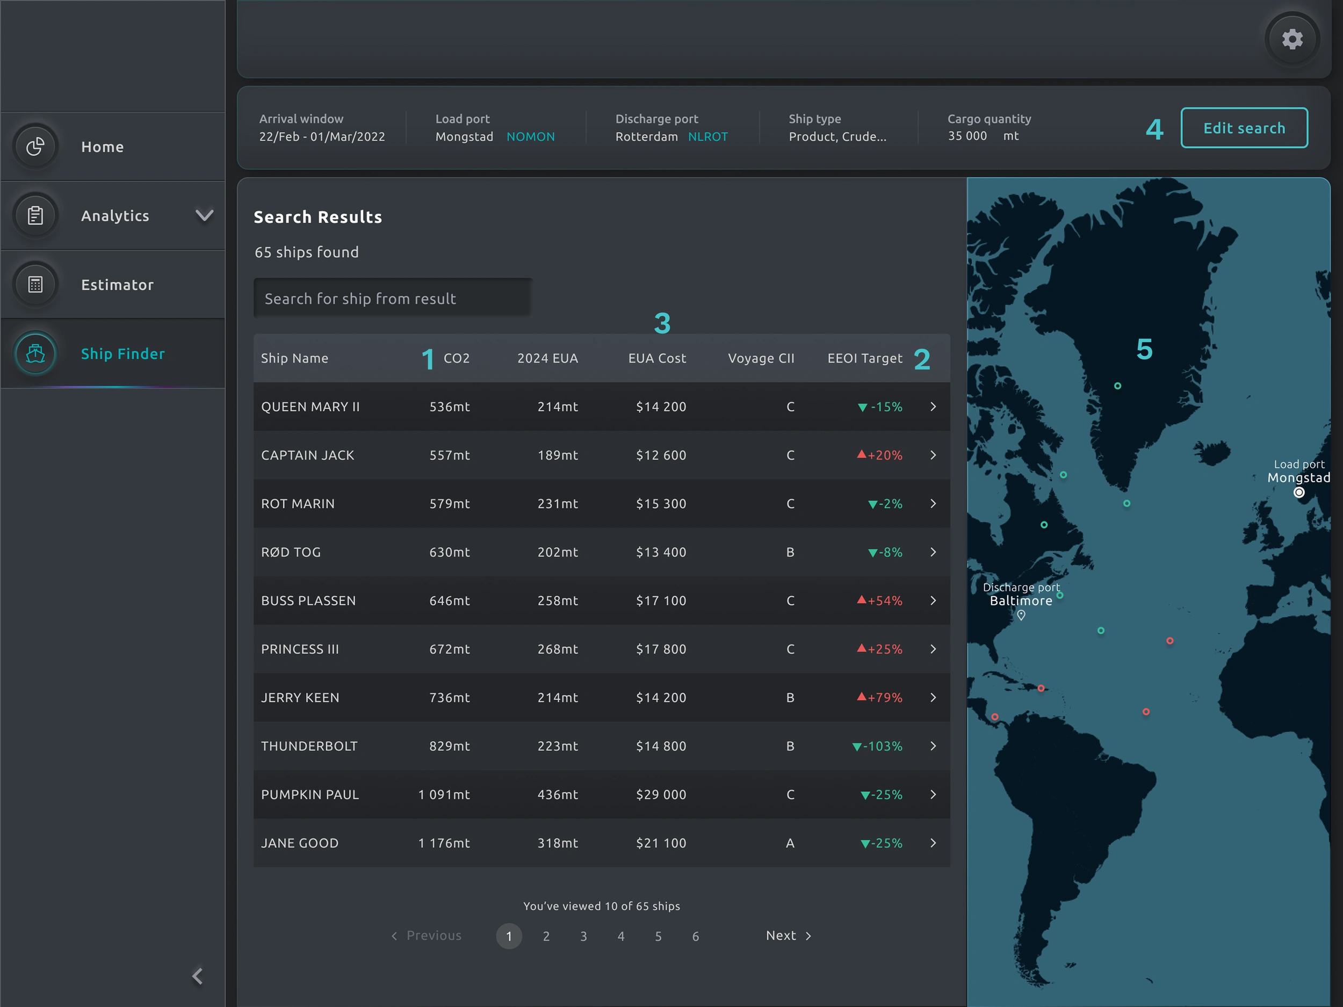The image size is (1343, 1007).
Task: Expand JANE GOOD row arrow
Action: point(933,843)
